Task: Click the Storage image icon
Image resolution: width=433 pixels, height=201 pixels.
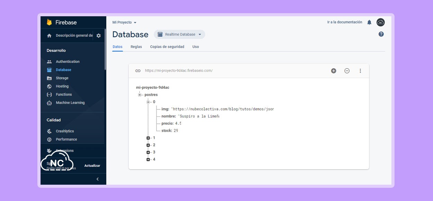Action: pos(49,78)
